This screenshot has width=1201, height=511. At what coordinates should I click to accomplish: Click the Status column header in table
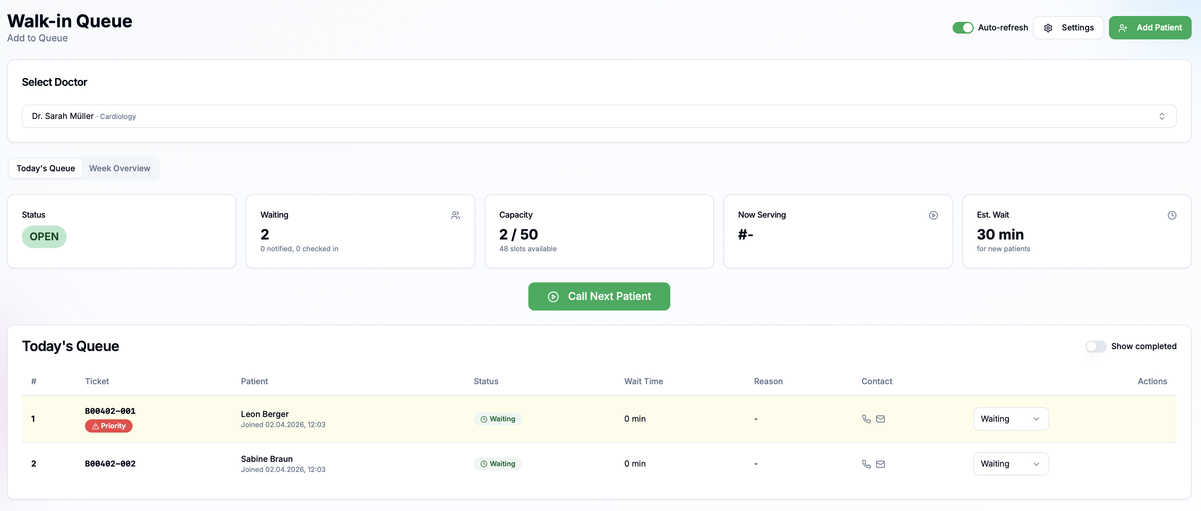tap(486, 381)
